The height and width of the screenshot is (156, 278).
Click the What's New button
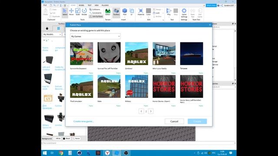tap(211, 6)
